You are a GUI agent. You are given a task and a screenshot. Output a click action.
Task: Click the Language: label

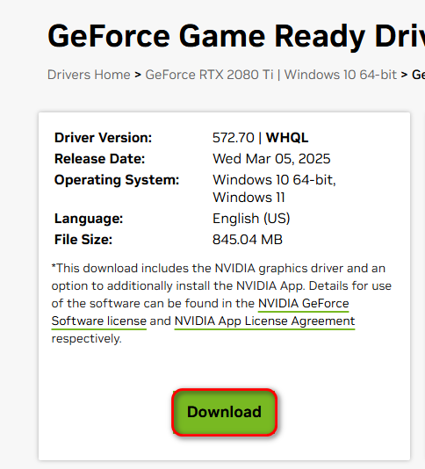point(89,219)
